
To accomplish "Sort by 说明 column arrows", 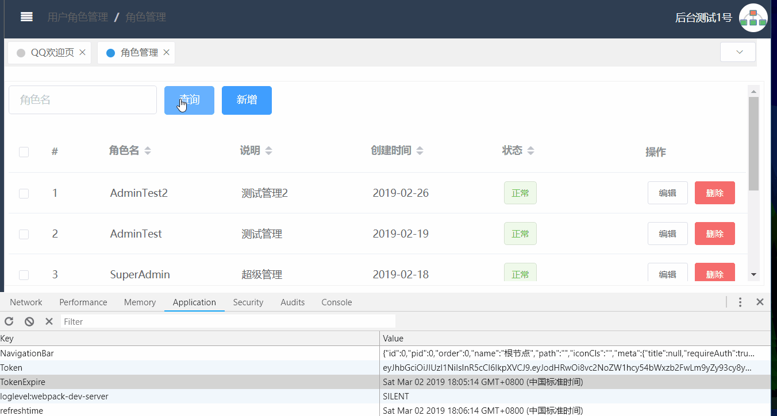I will click(268, 151).
